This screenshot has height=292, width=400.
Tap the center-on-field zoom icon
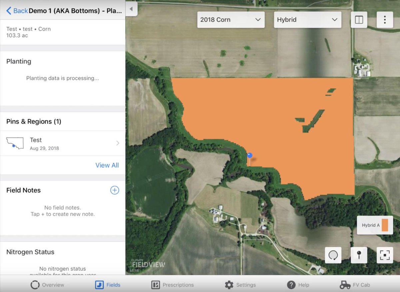click(x=385, y=255)
